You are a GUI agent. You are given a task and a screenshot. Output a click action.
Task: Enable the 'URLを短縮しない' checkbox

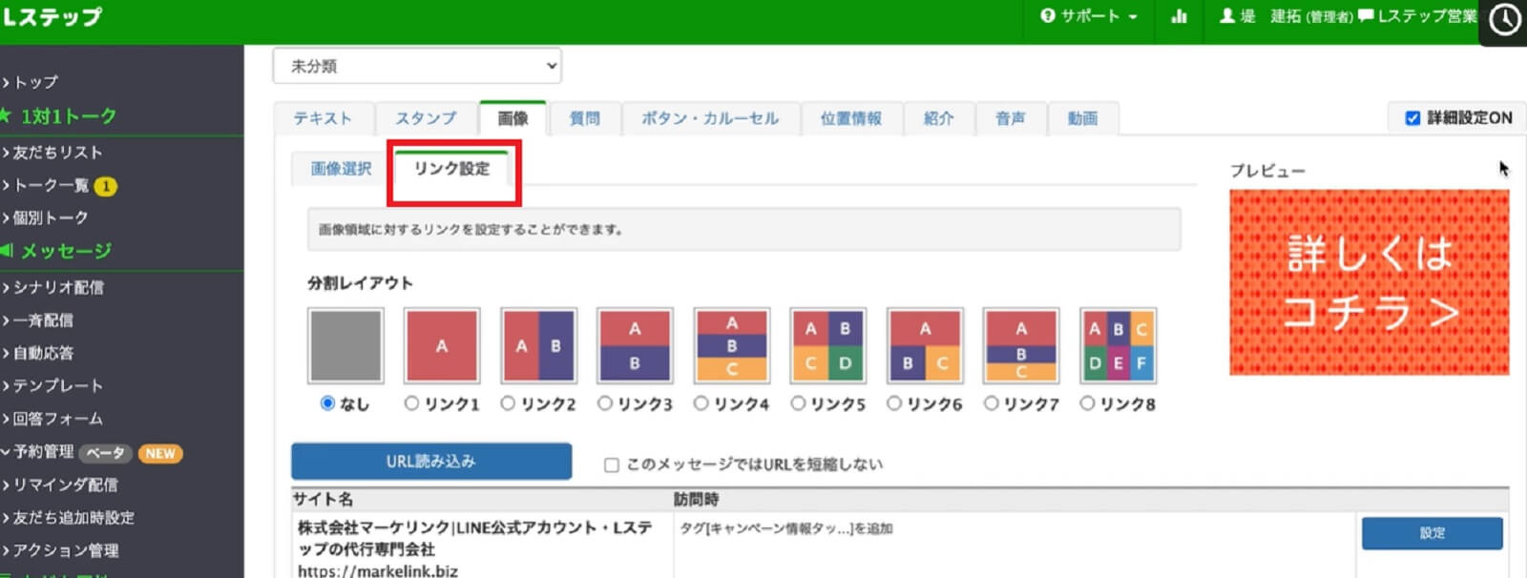pos(612,465)
